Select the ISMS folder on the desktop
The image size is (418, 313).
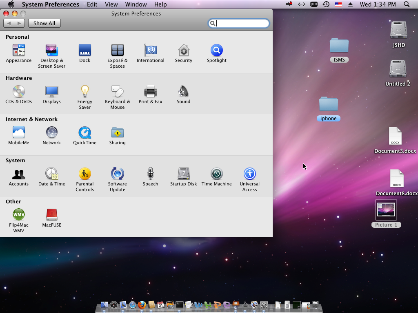[339, 50]
